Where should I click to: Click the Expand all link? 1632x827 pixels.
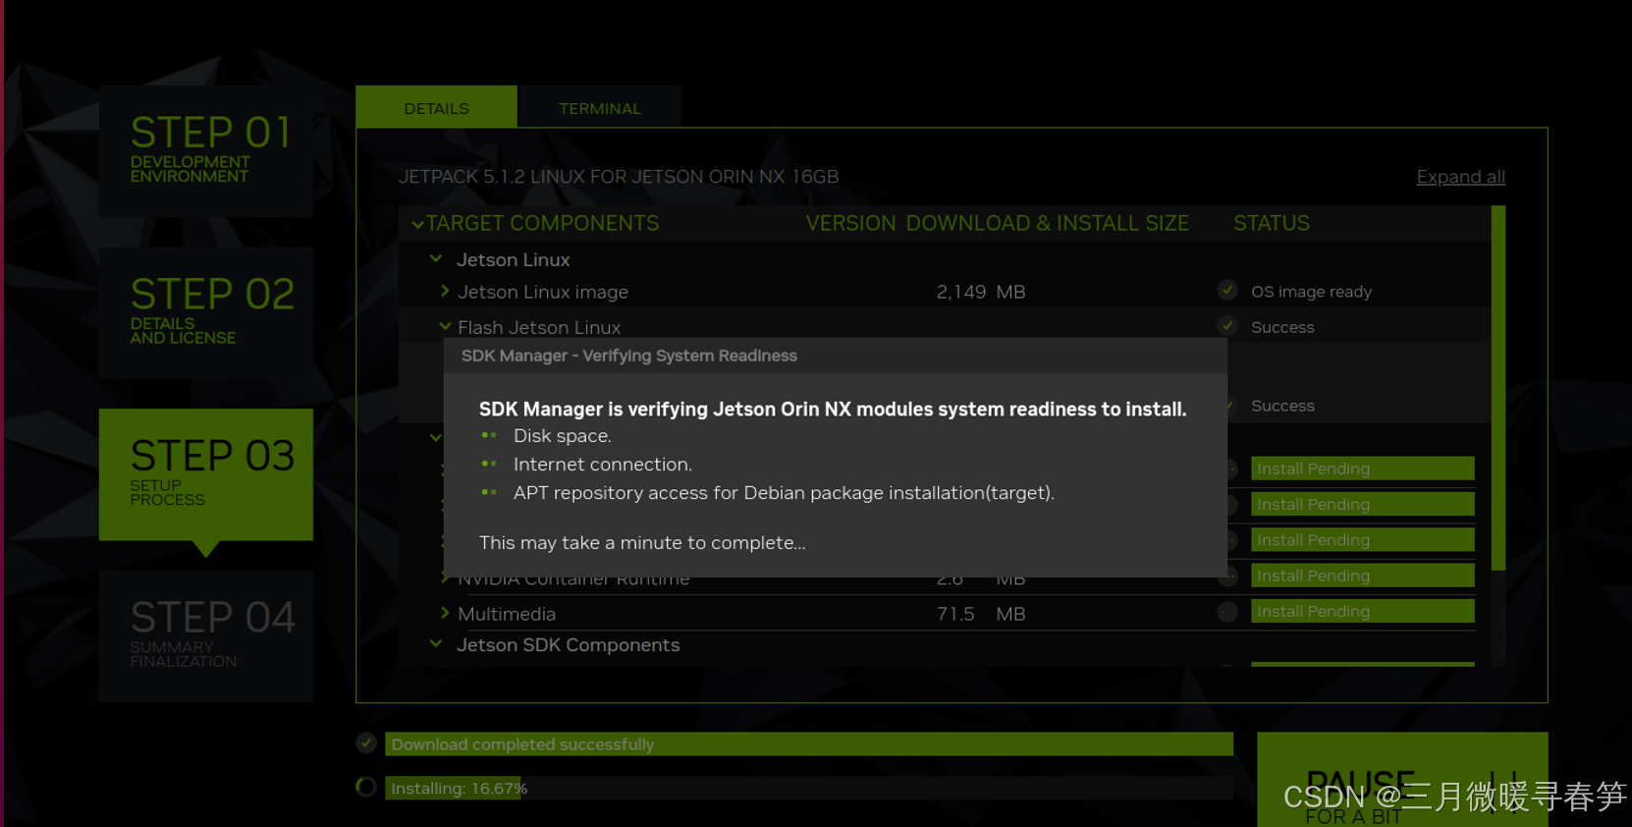click(1460, 177)
